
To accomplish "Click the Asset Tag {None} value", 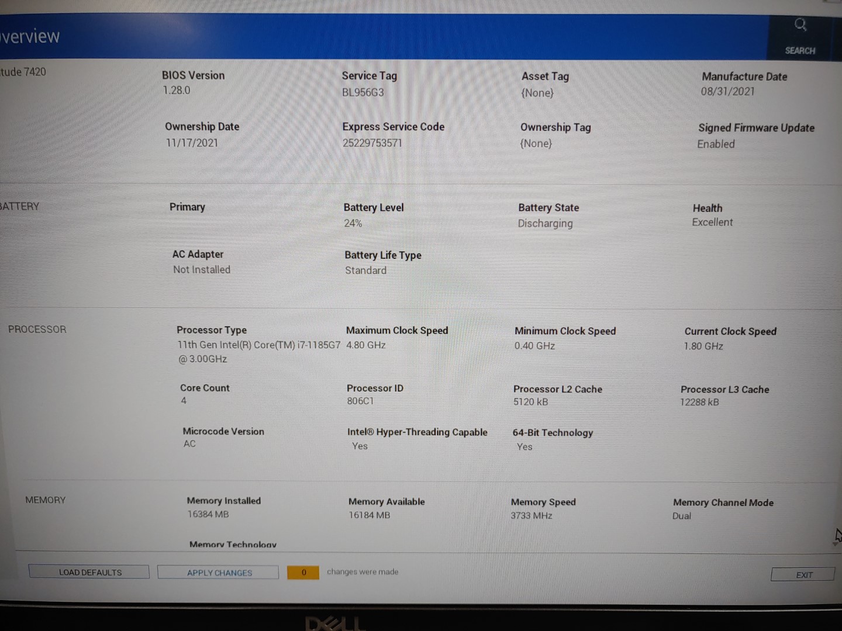I will (537, 93).
